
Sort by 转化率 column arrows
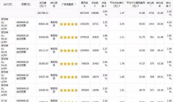[x=170, y=6]
